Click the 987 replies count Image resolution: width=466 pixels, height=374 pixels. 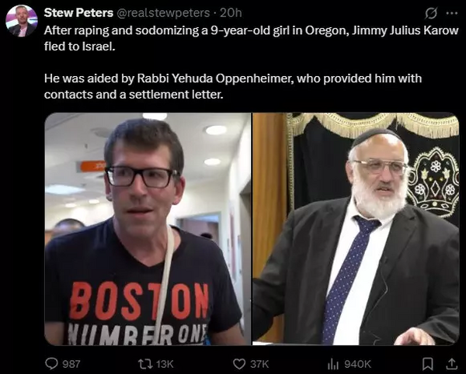coord(71,364)
